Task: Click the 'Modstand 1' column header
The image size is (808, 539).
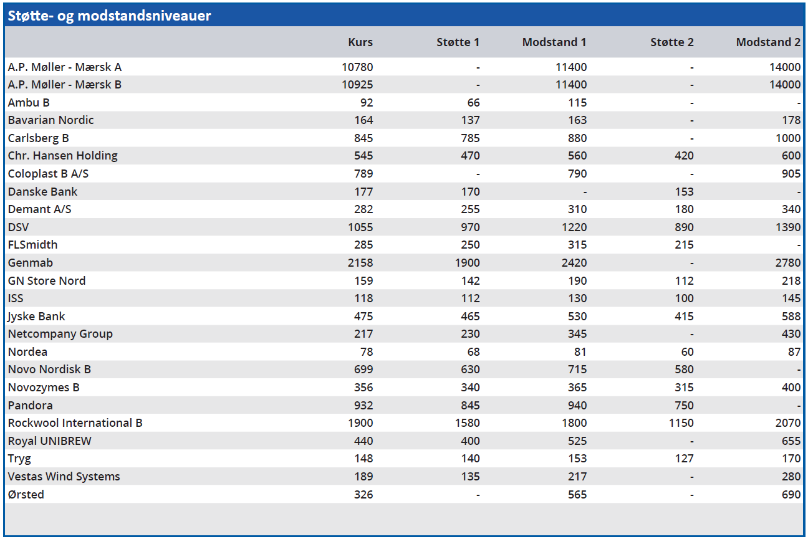Action: point(554,42)
